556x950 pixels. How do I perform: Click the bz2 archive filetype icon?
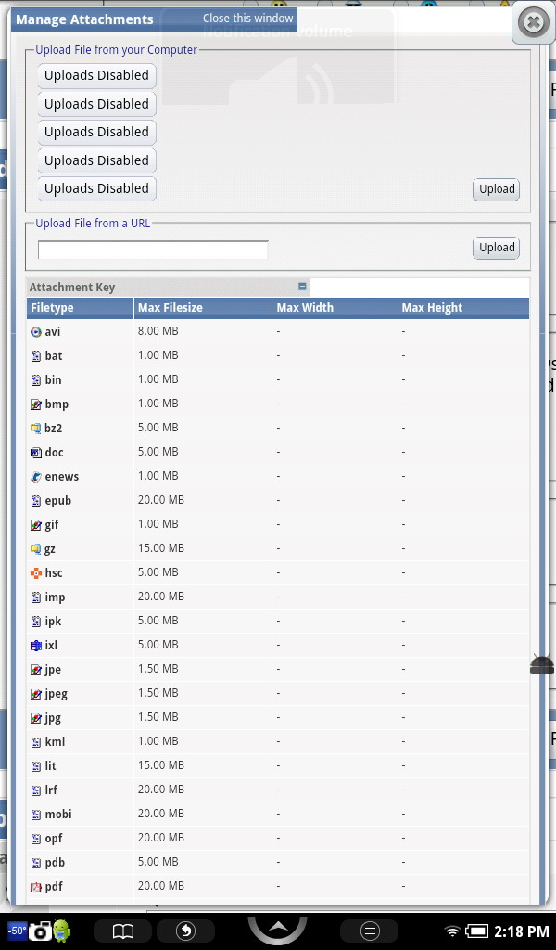36,429
